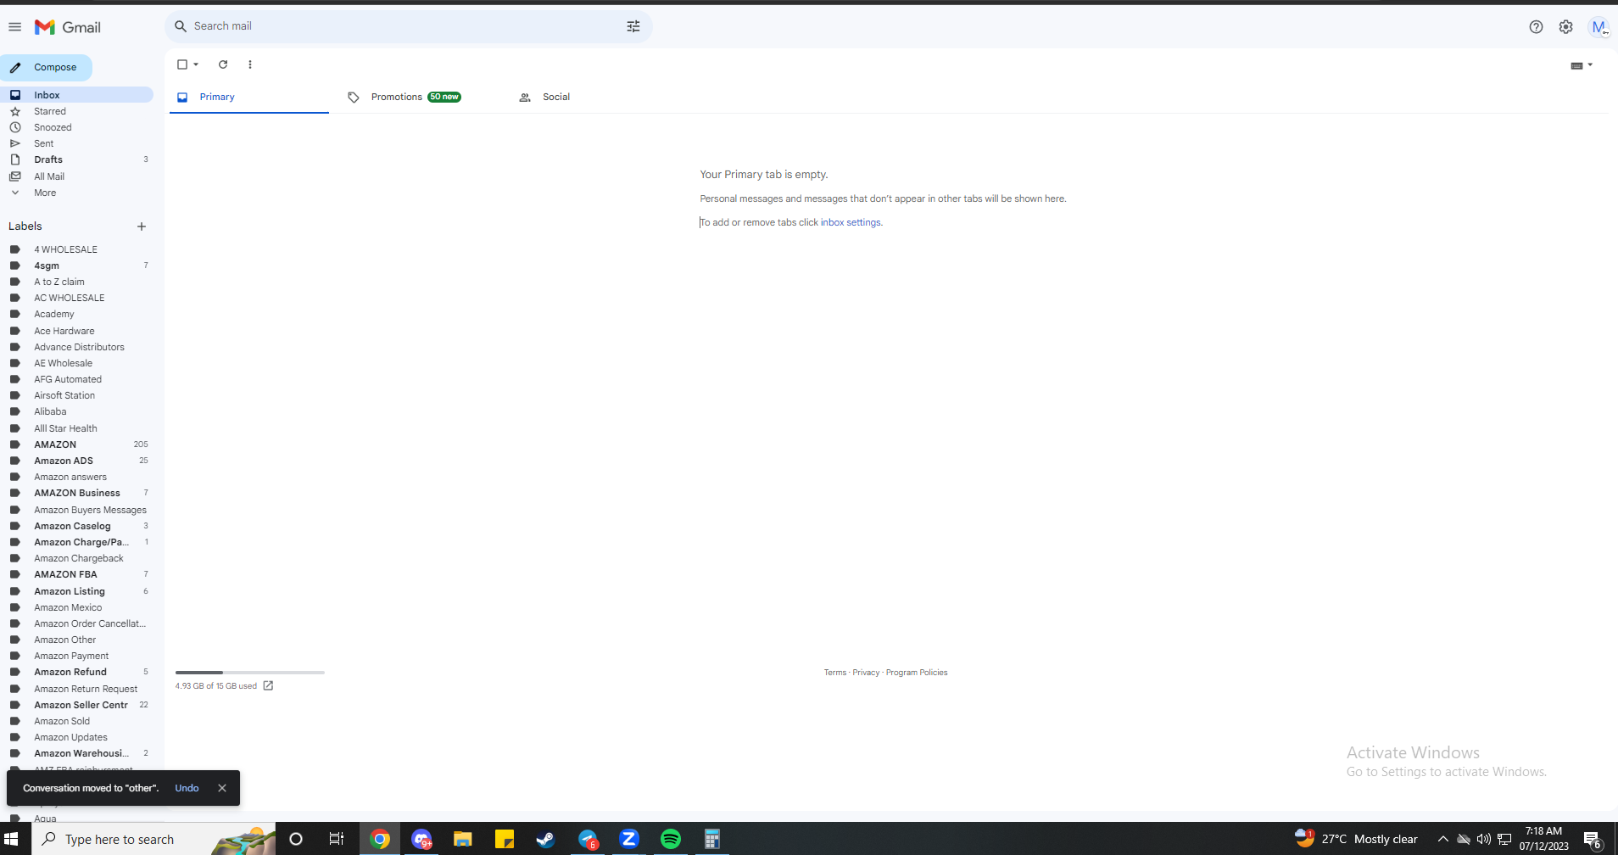This screenshot has width=1618, height=855.
Task: Open Task View on the taskbar
Action: tap(337, 839)
